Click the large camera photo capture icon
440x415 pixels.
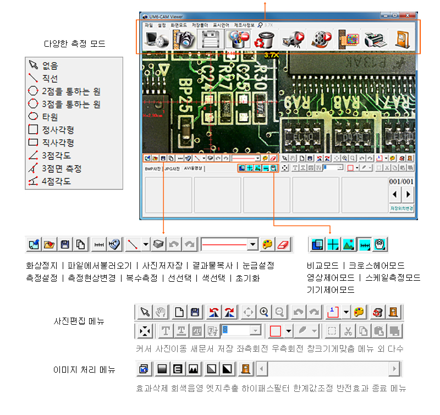(x=184, y=40)
